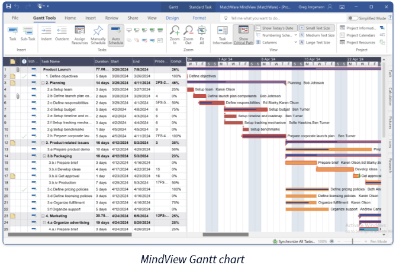Collapse 3. Product-related issues group
The height and width of the screenshot is (268, 396).
tap(43, 143)
